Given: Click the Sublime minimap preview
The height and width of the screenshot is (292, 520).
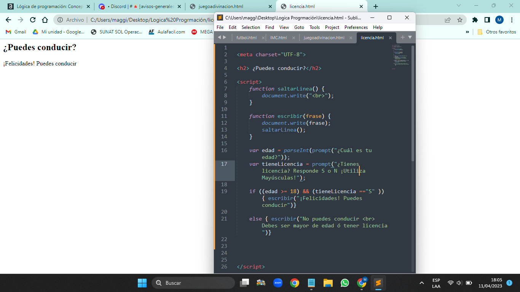Looking at the screenshot, I should pyautogui.click(x=400, y=57).
